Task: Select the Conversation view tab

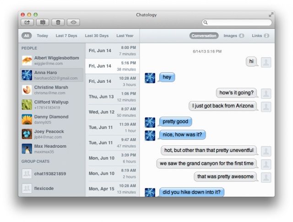Action: click(x=204, y=36)
